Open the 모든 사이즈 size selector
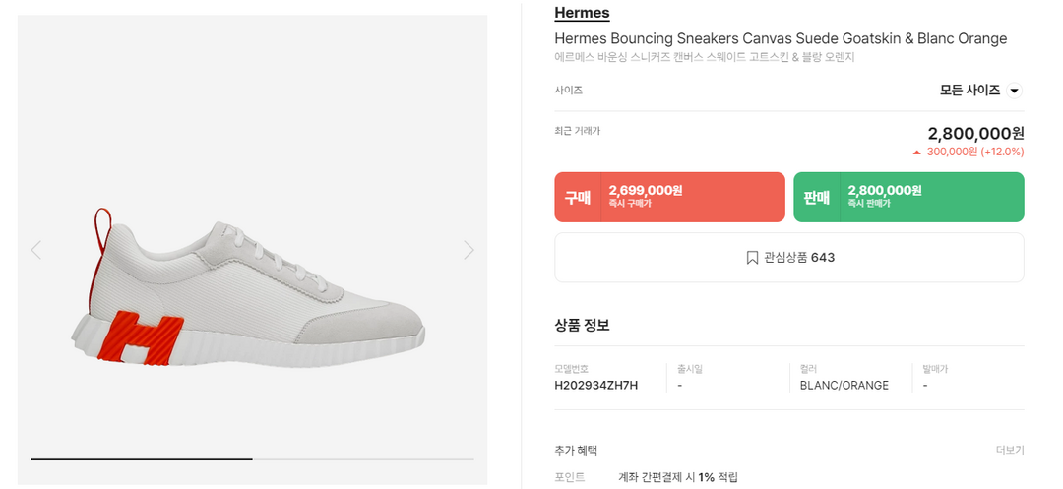This screenshot has height=489, width=1063. tap(970, 91)
